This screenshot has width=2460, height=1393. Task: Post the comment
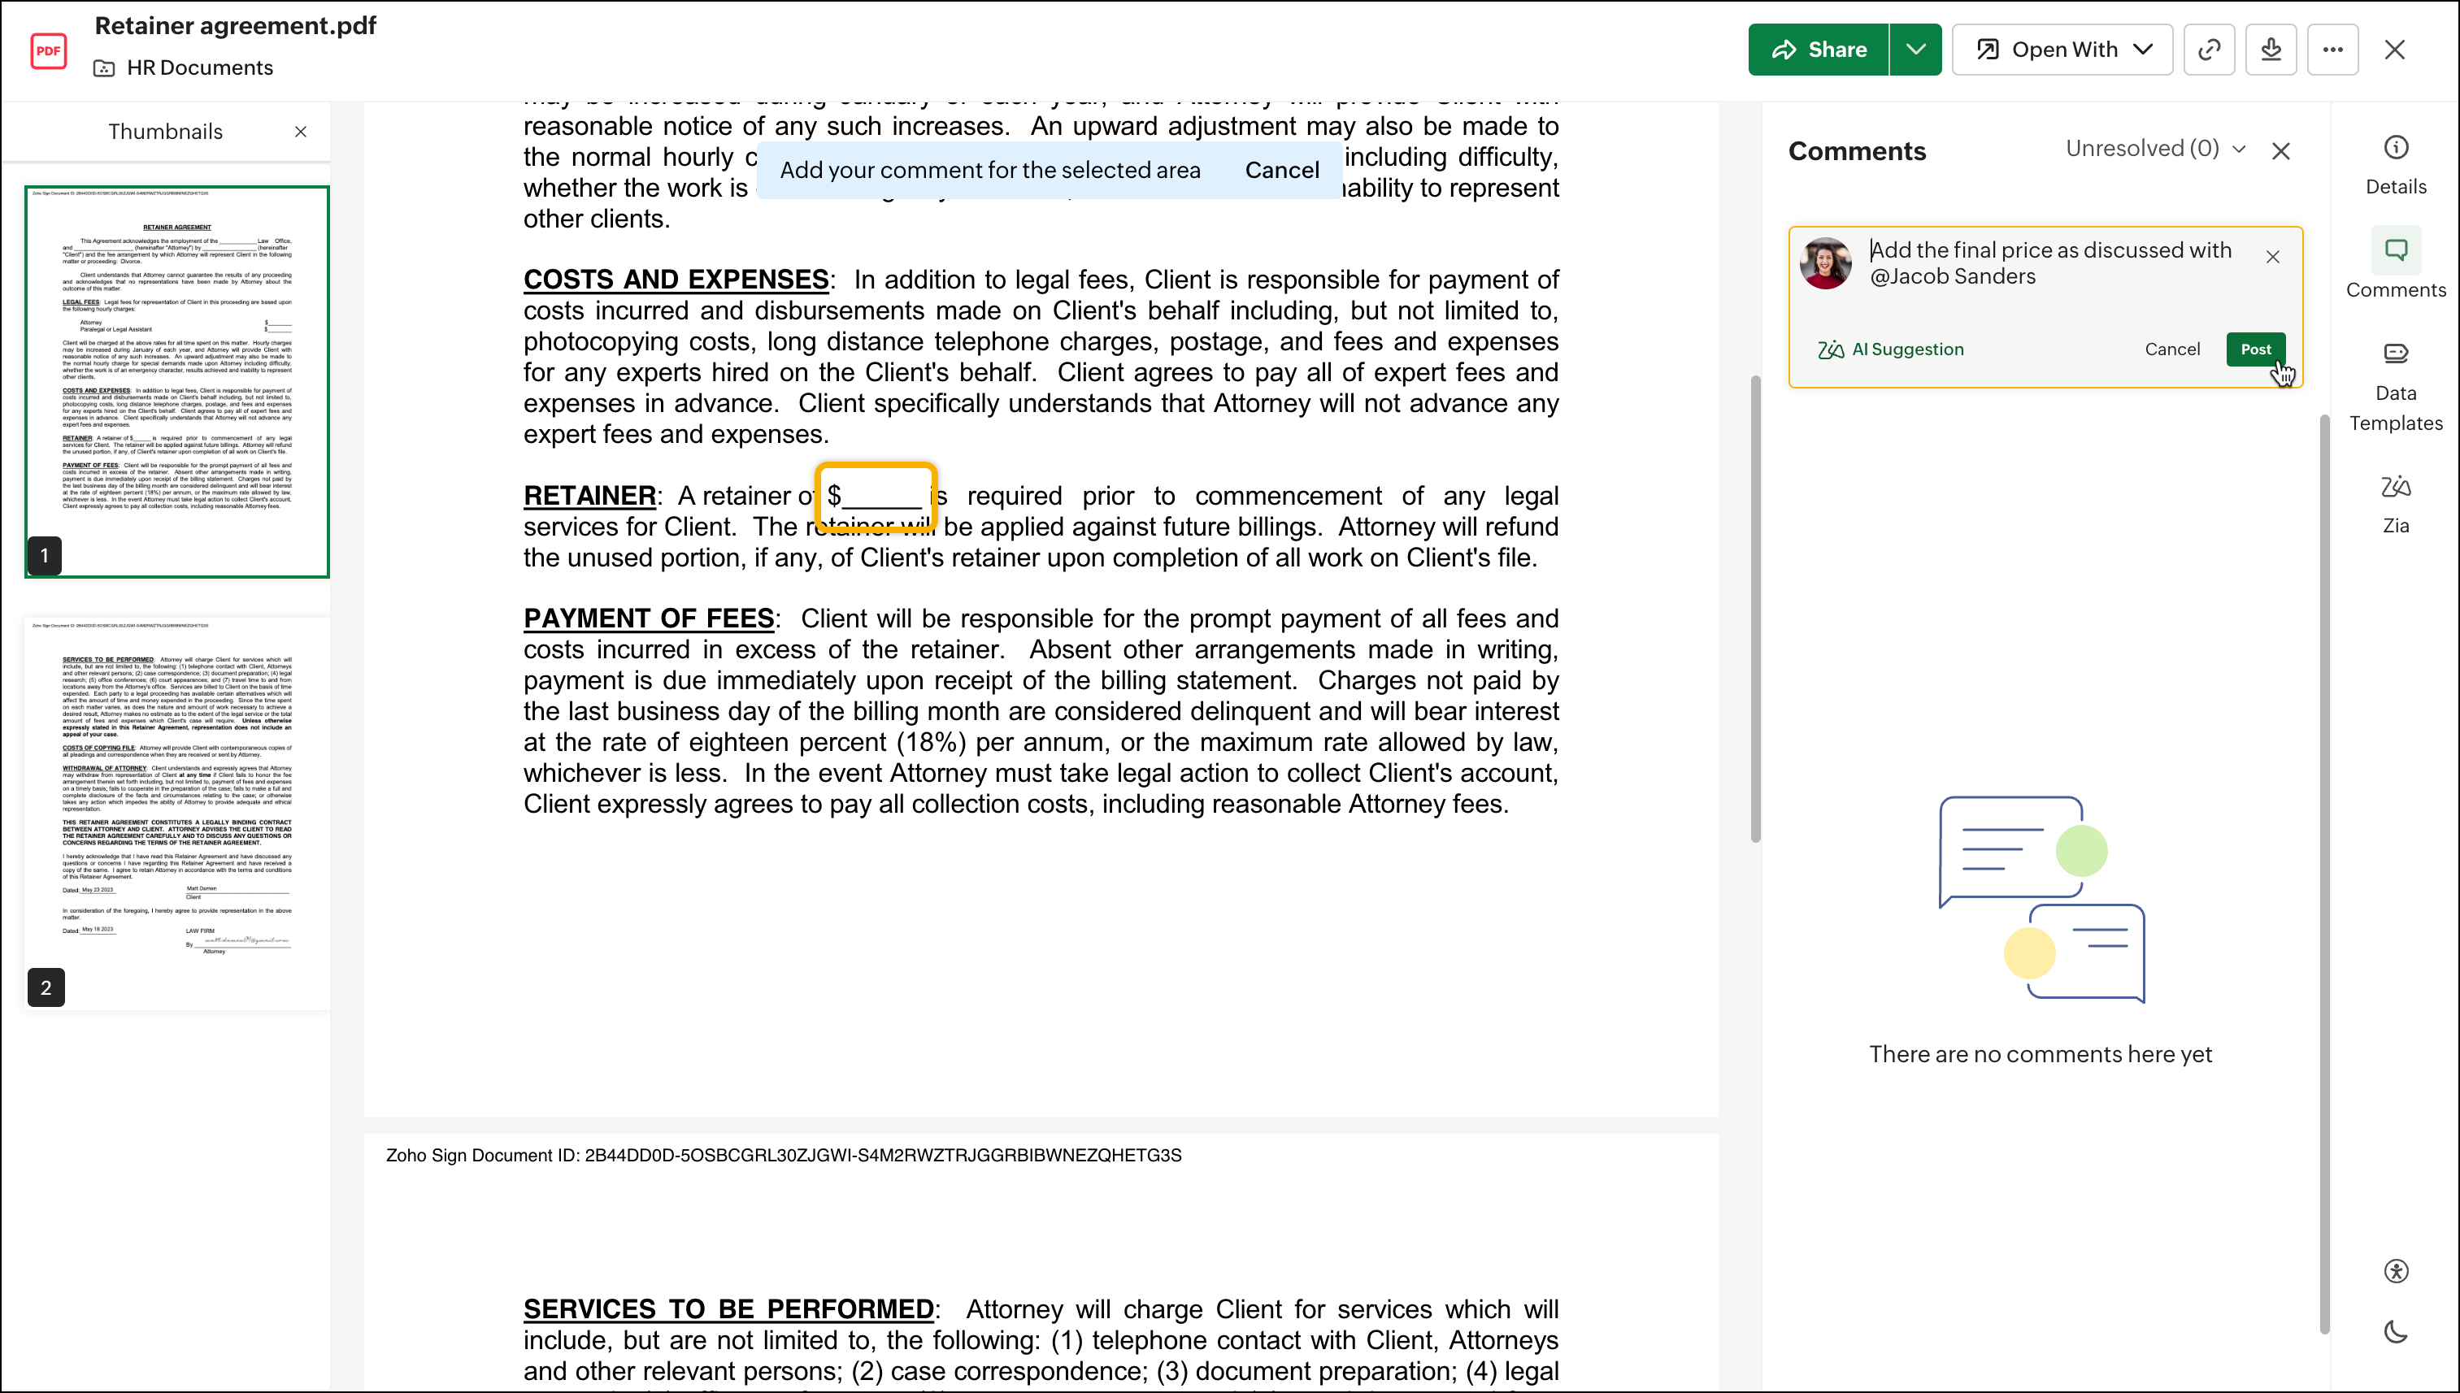(2254, 349)
